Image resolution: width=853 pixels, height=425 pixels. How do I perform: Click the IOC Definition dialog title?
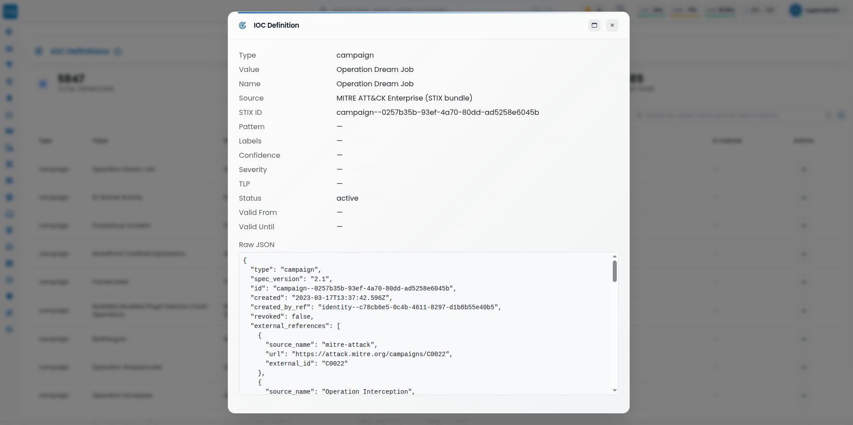276,25
